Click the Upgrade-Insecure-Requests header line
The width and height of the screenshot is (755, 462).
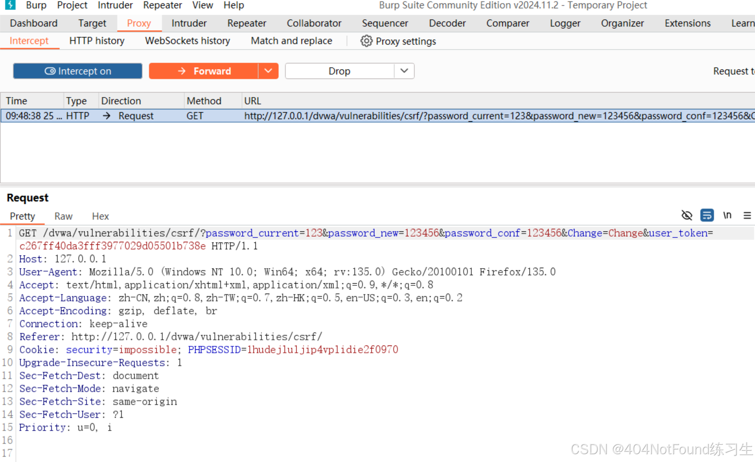coord(101,362)
